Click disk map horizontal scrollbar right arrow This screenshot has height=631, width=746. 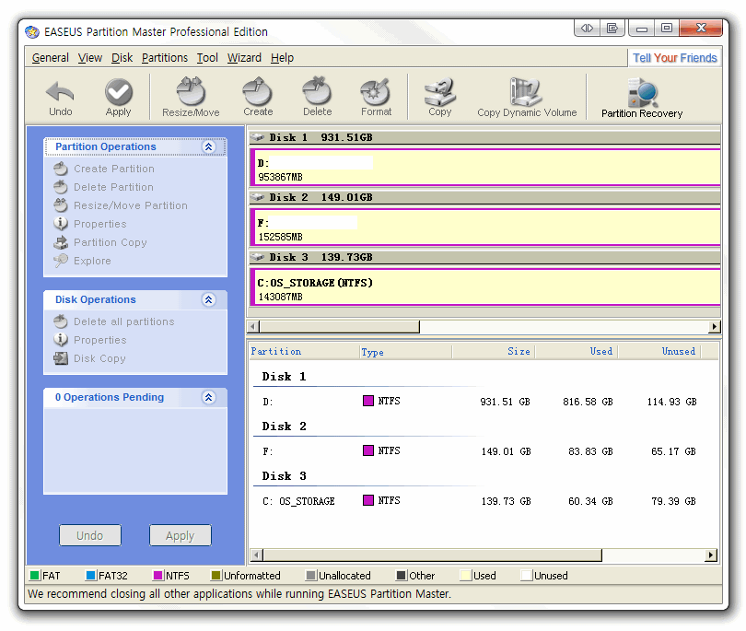(x=714, y=326)
